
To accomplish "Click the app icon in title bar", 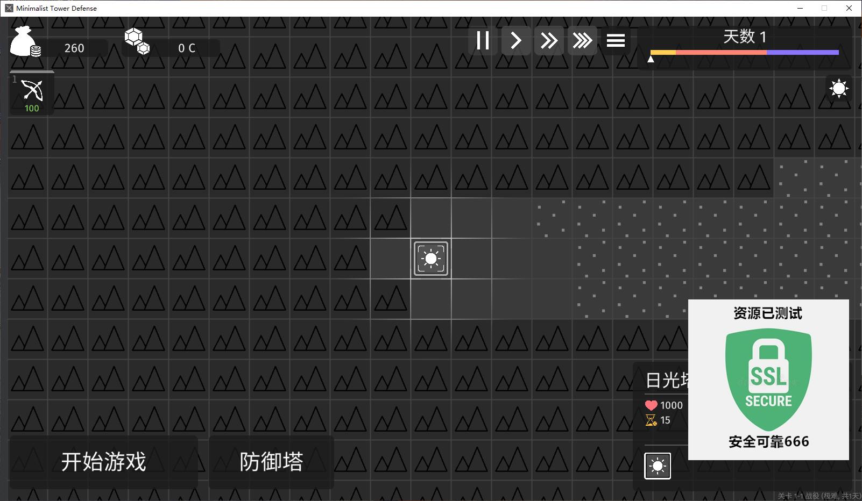I will point(9,8).
